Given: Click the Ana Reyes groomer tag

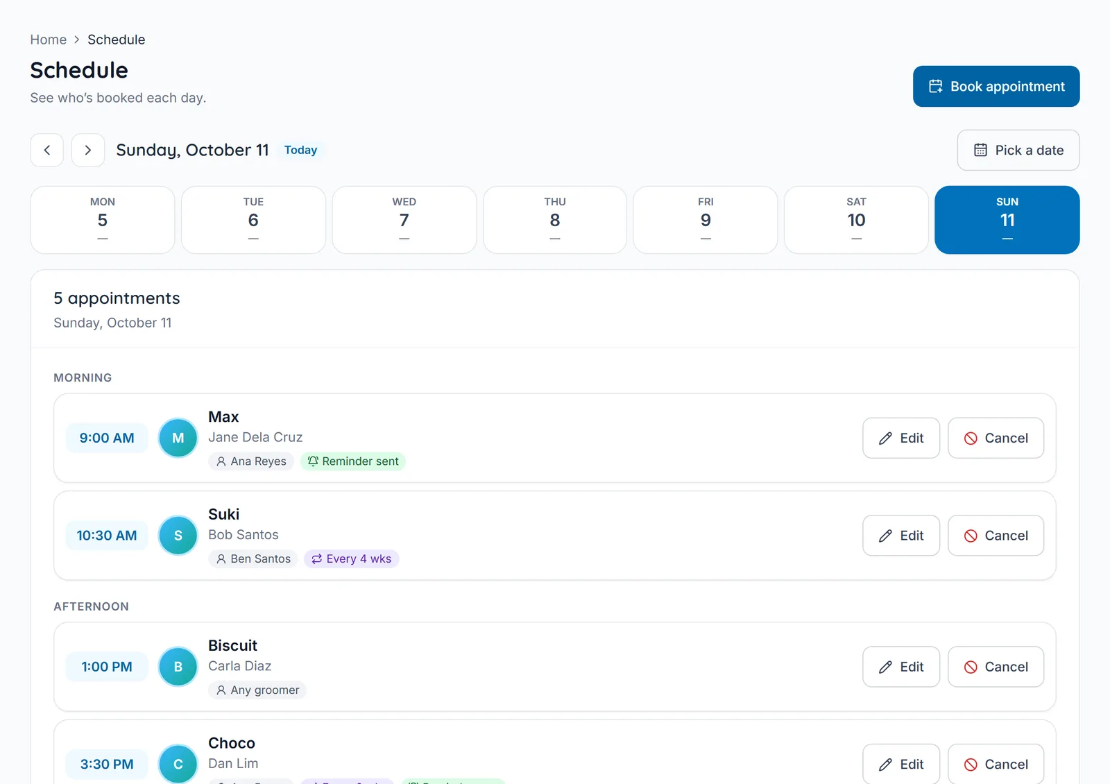Looking at the screenshot, I should coord(251,461).
